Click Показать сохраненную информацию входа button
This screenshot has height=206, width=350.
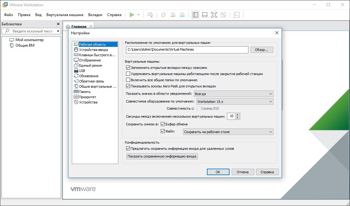pyautogui.click(x=162, y=157)
